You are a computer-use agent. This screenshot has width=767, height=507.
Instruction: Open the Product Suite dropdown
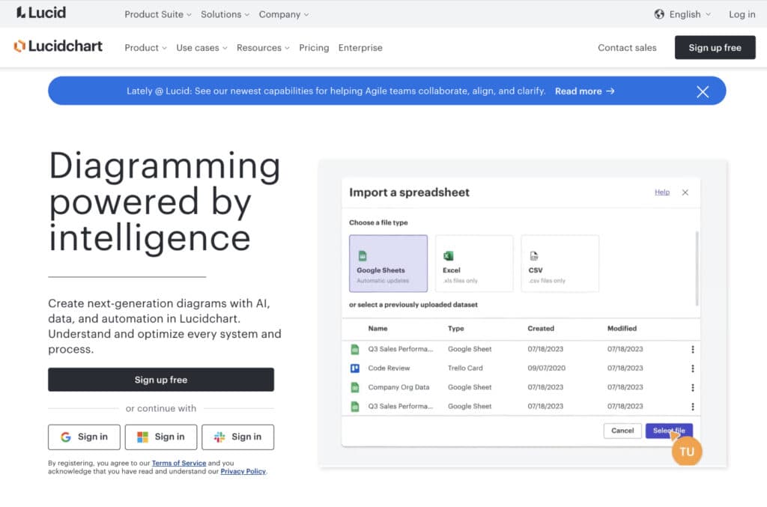(x=154, y=13)
